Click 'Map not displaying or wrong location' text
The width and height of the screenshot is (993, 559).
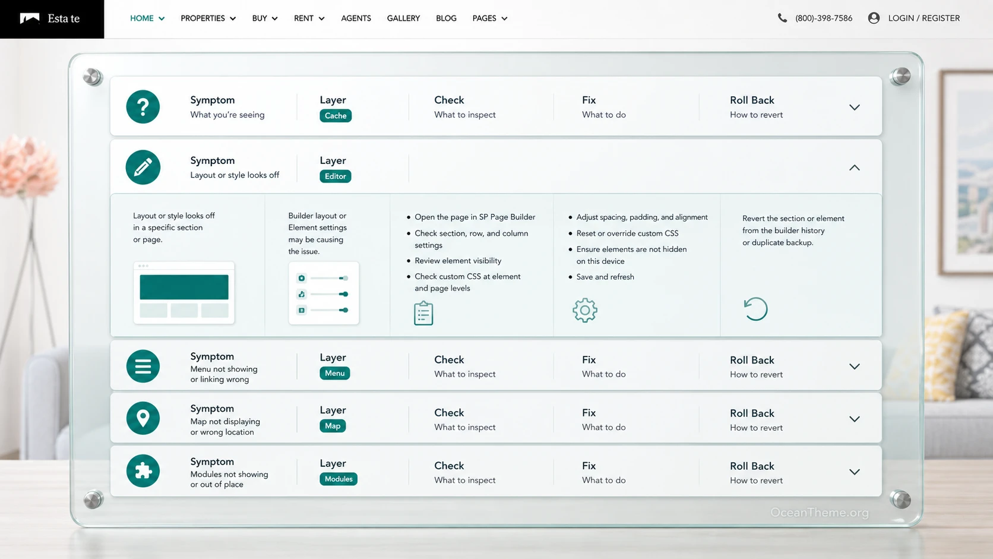point(225,427)
